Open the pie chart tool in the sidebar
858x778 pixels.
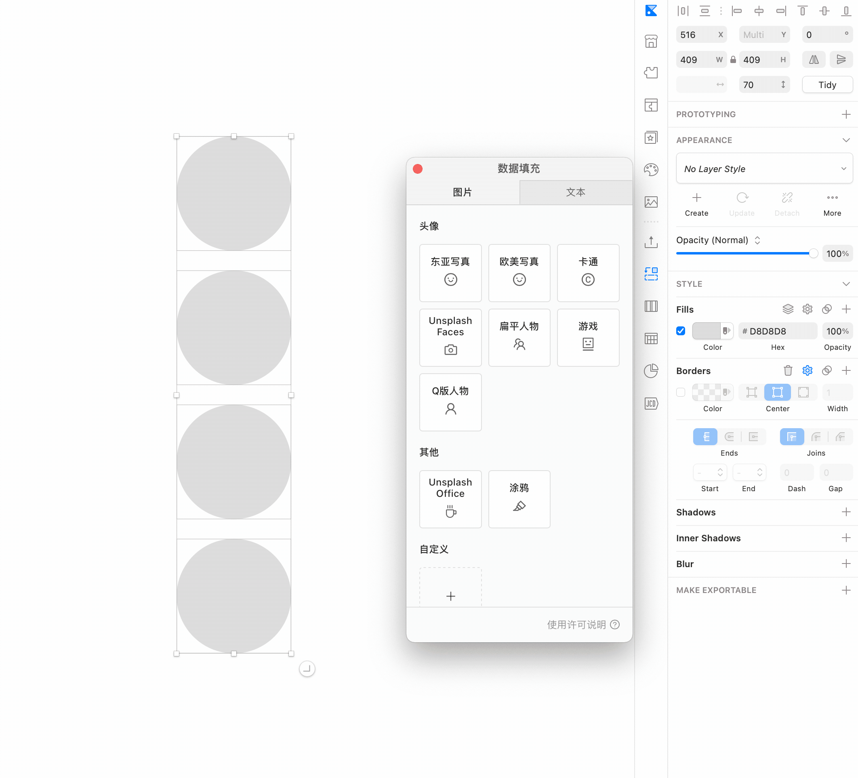point(651,370)
